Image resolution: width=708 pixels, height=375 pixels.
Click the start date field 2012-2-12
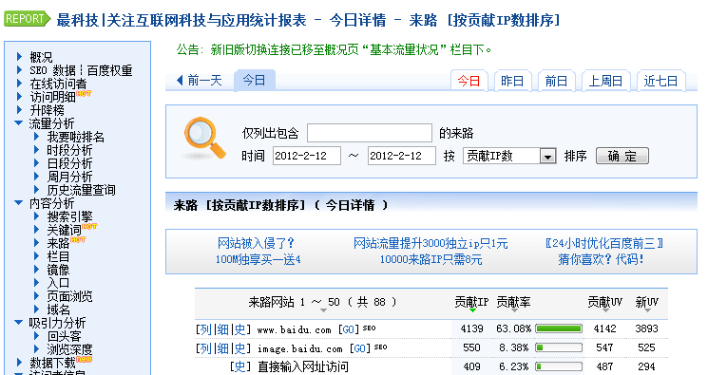click(x=307, y=156)
